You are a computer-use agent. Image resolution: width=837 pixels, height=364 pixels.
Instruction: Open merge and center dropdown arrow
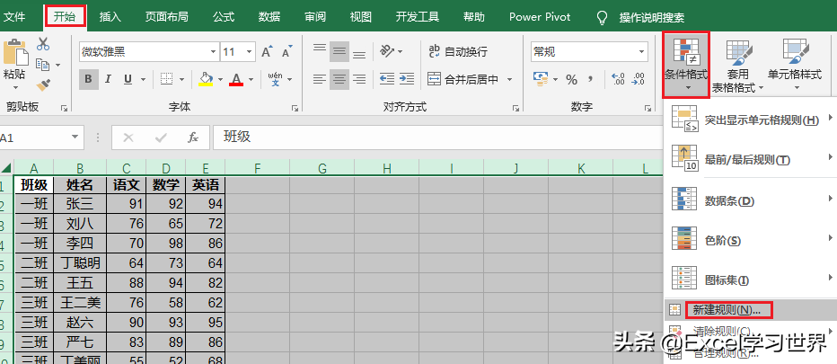[509, 80]
